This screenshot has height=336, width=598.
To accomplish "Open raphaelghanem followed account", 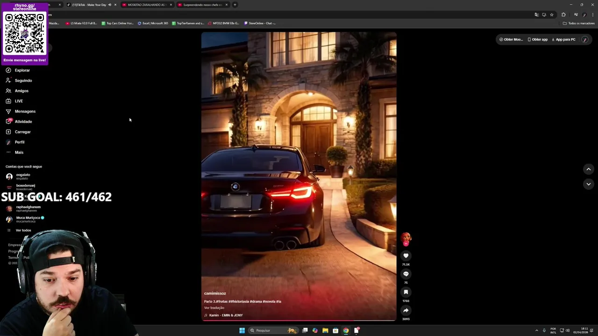I will point(23,208).
